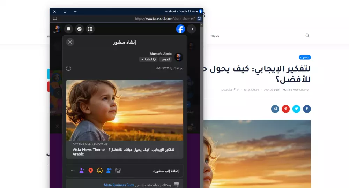Click the scheduling table icon

(177, 185)
